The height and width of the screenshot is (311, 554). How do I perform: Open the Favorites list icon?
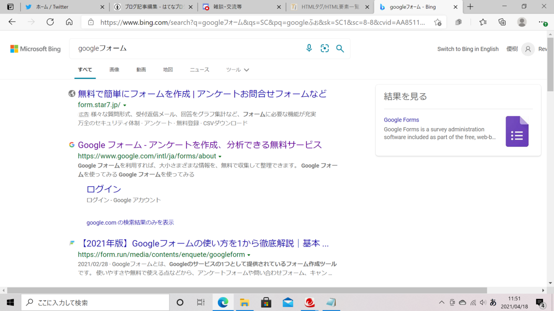coord(483,22)
